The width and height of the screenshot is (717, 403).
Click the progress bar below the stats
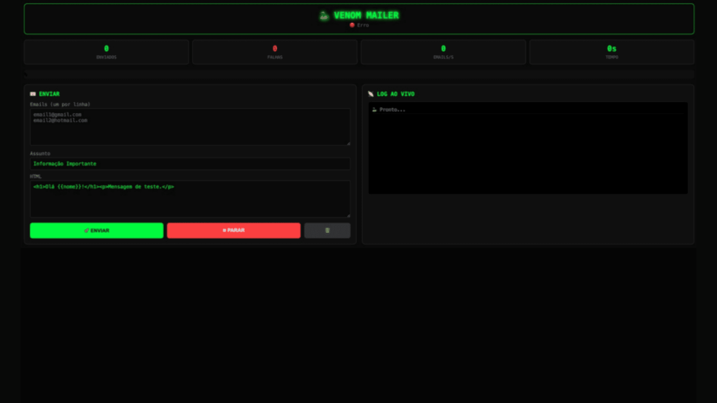pos(358,74)
